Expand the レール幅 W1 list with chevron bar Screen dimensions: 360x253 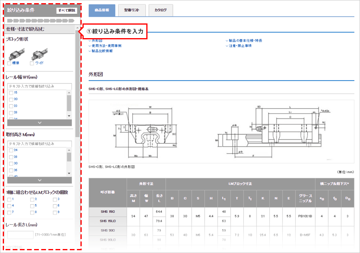(x=39, y=123)
